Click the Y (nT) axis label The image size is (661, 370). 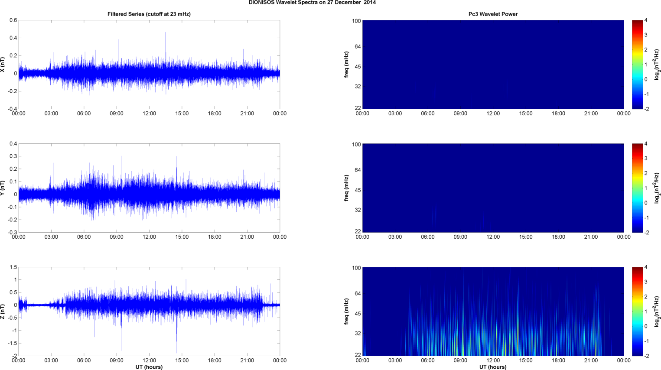pyautogui.click(x=3, y=188)
